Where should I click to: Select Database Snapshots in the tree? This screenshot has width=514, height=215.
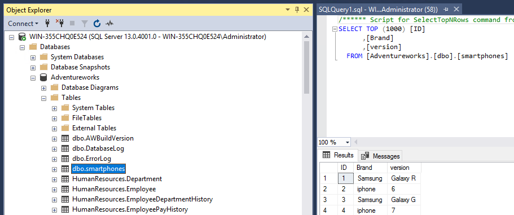click(x=80, y=67)
